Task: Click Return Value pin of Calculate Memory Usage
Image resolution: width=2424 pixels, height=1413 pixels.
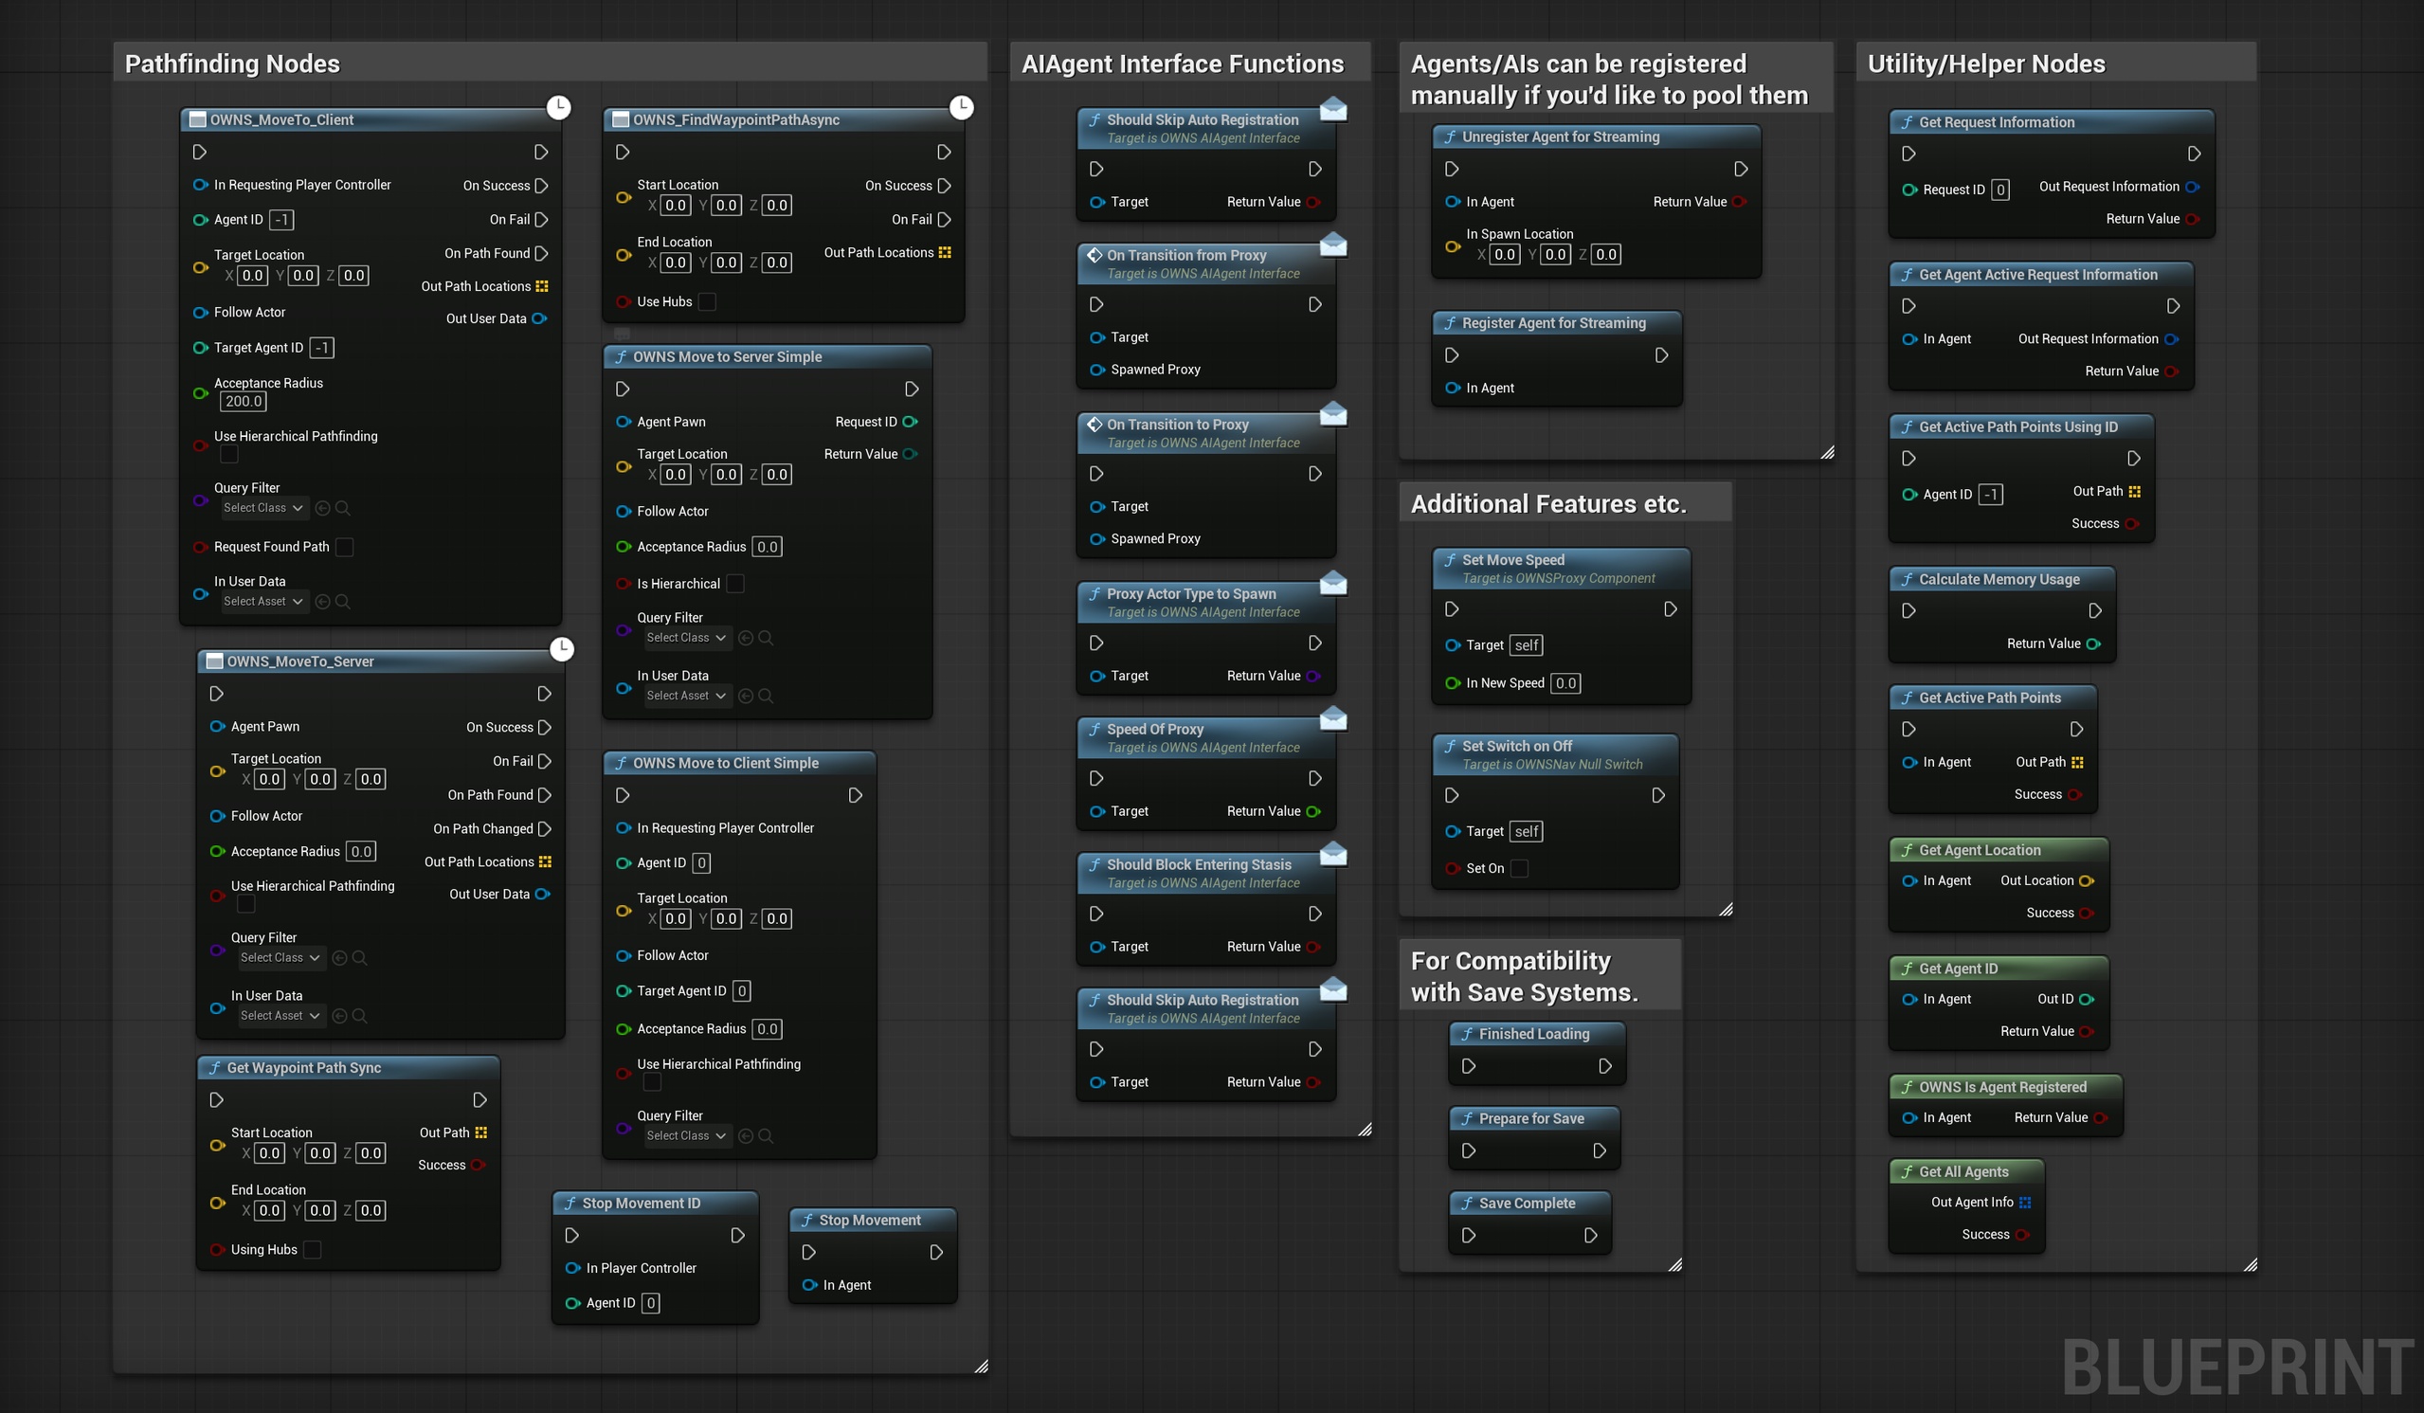Action: click(2093, 643)
